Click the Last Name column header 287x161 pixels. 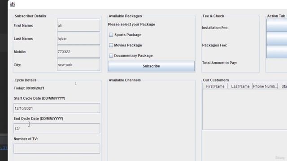[x=240, y=86]
